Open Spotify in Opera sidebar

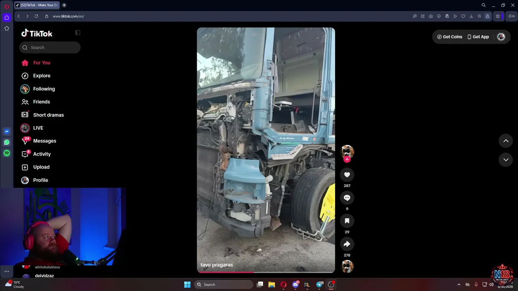[6, 153]
